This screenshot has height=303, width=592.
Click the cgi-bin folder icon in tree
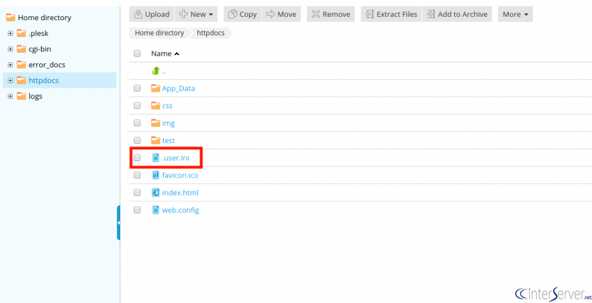coord(21,49)
